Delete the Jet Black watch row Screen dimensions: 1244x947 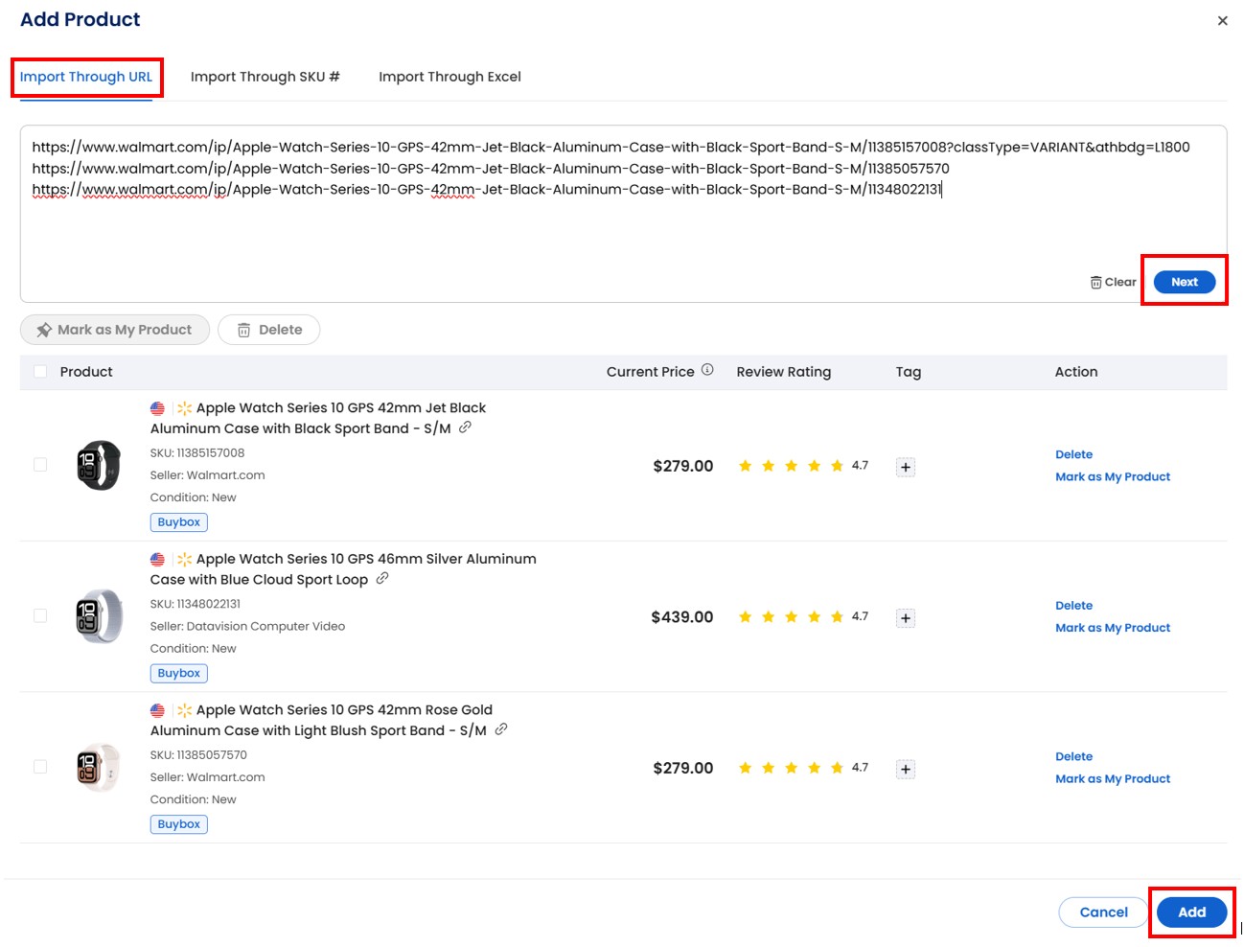pyautogui.click(x=1073, y=454)
